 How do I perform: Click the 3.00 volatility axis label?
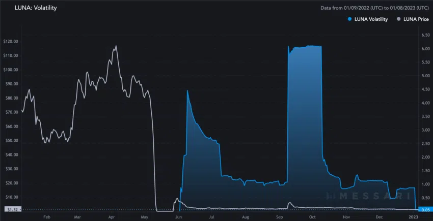tap(425, 130)
